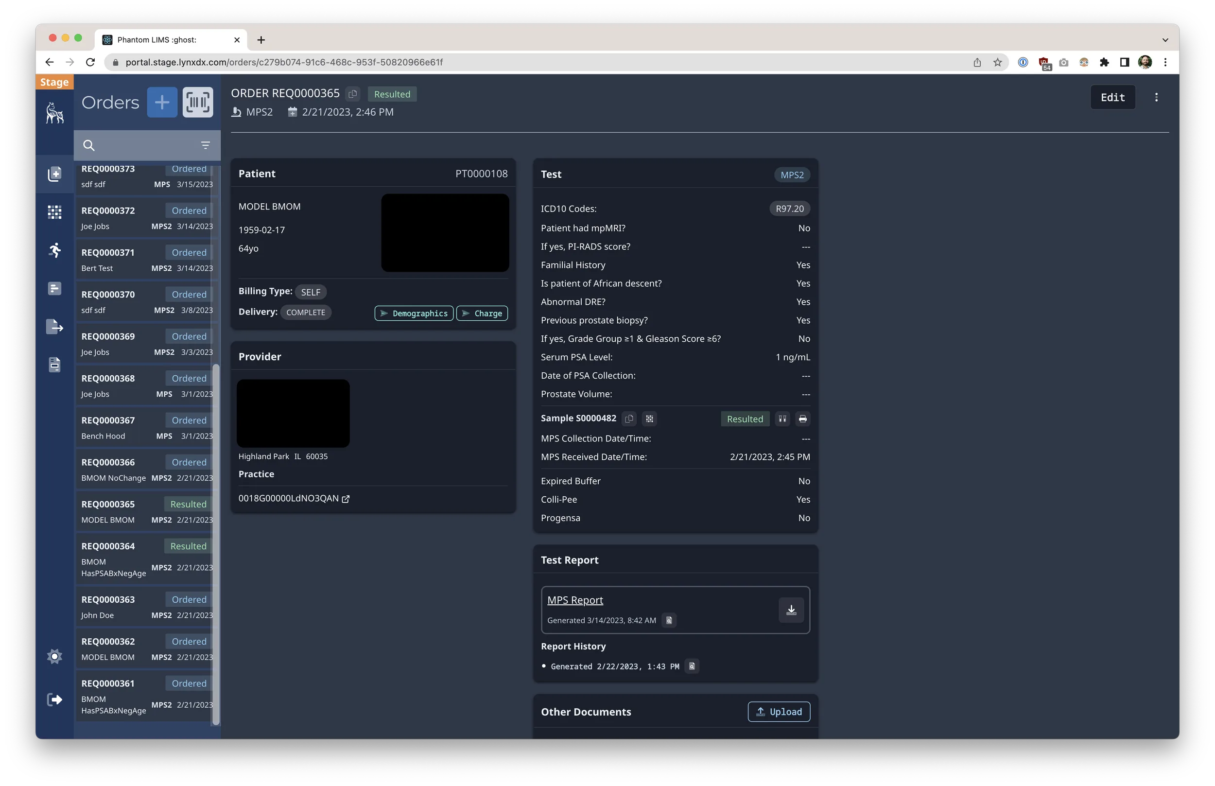Open the orders filter icon
Viewport: 1215px width, 786px height.
click(x=205, y=145)
